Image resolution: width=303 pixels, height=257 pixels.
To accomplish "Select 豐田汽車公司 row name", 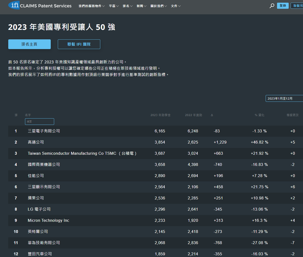I will 40,254.
